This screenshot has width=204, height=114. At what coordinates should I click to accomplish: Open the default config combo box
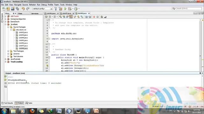(42, 9)
